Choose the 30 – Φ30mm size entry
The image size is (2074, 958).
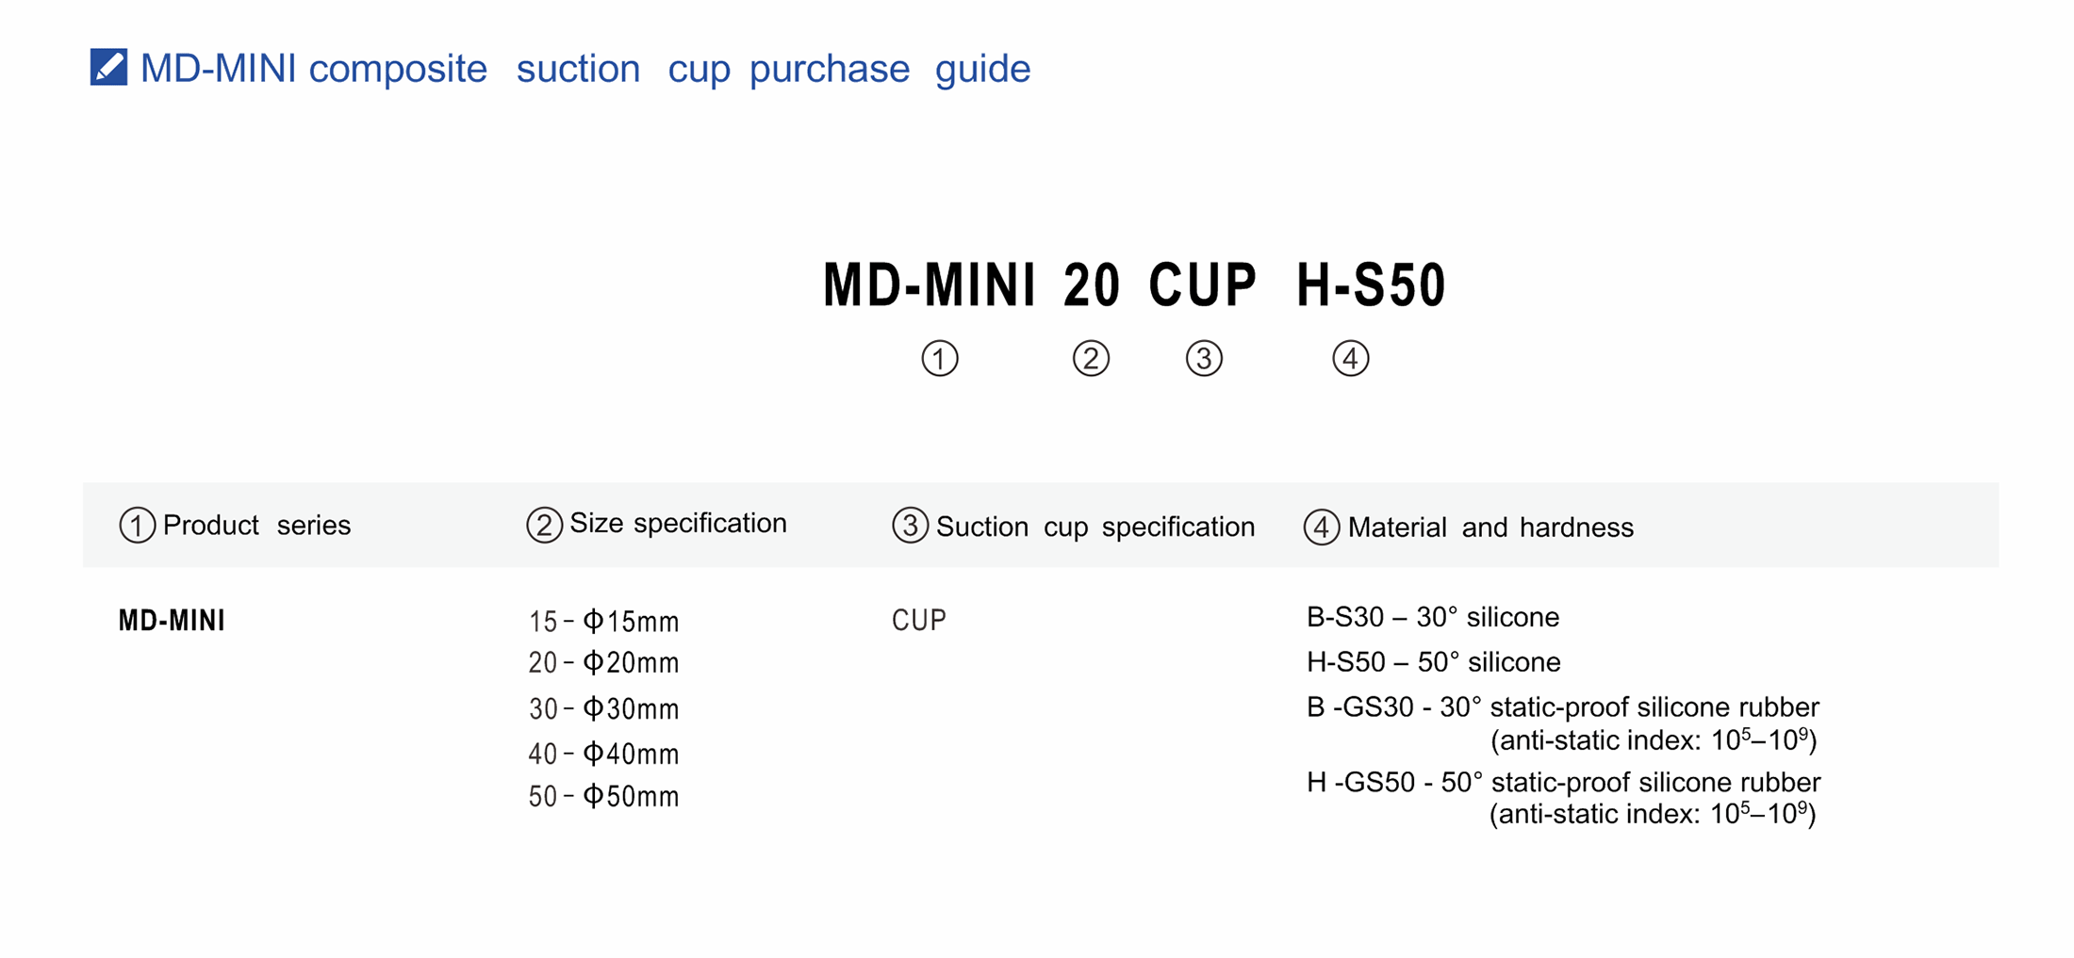tap(603, 708)
